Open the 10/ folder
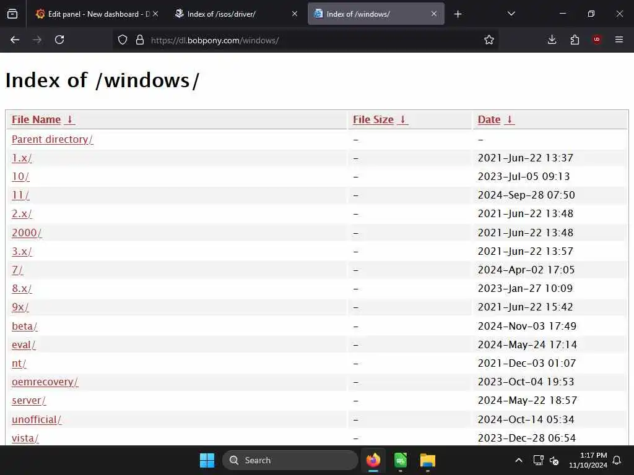This screenshot has height=475, width=634. pos(20,176)
